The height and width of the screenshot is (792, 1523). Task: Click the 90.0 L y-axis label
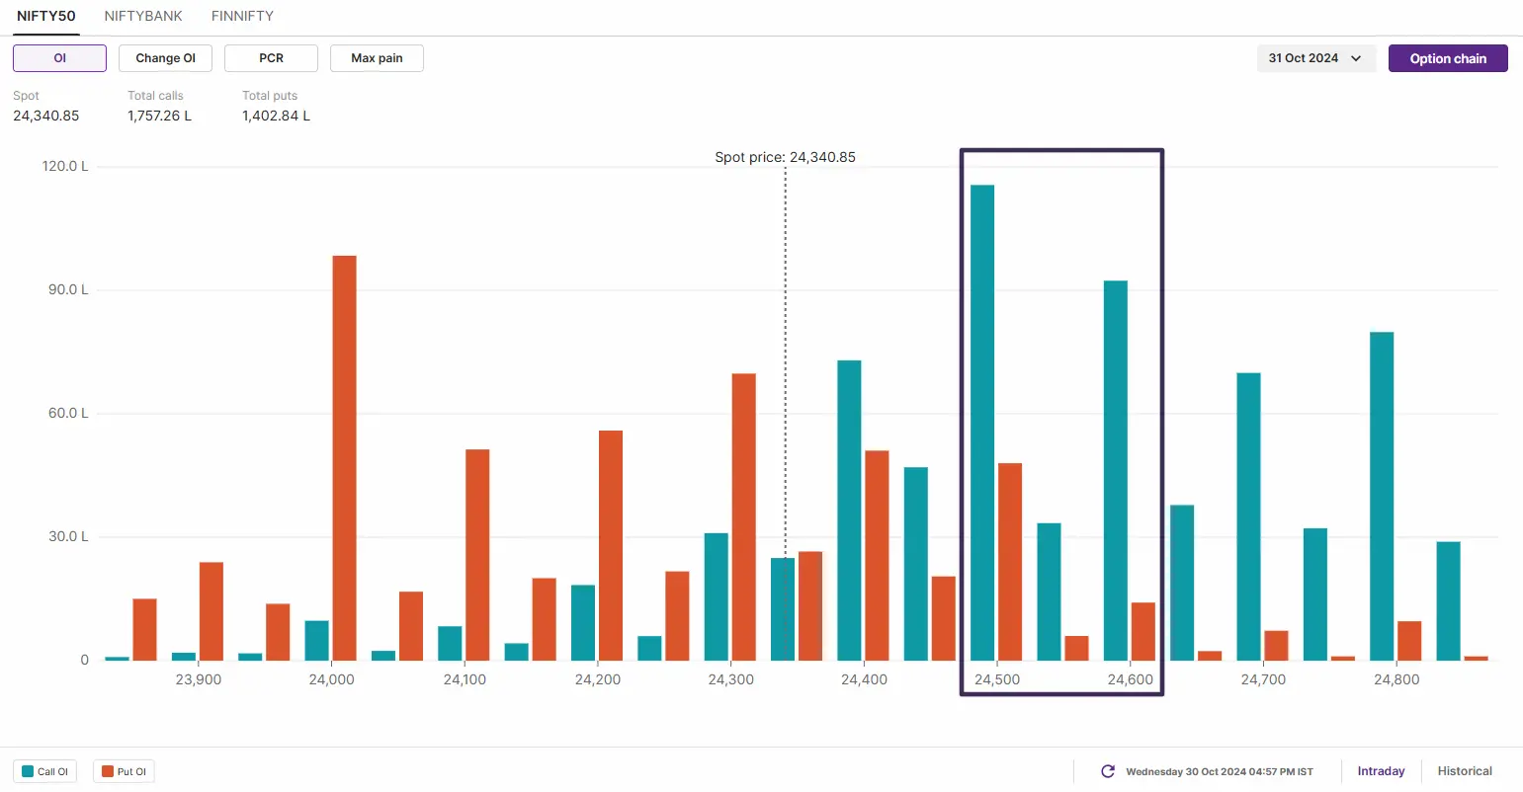(68, 289)
